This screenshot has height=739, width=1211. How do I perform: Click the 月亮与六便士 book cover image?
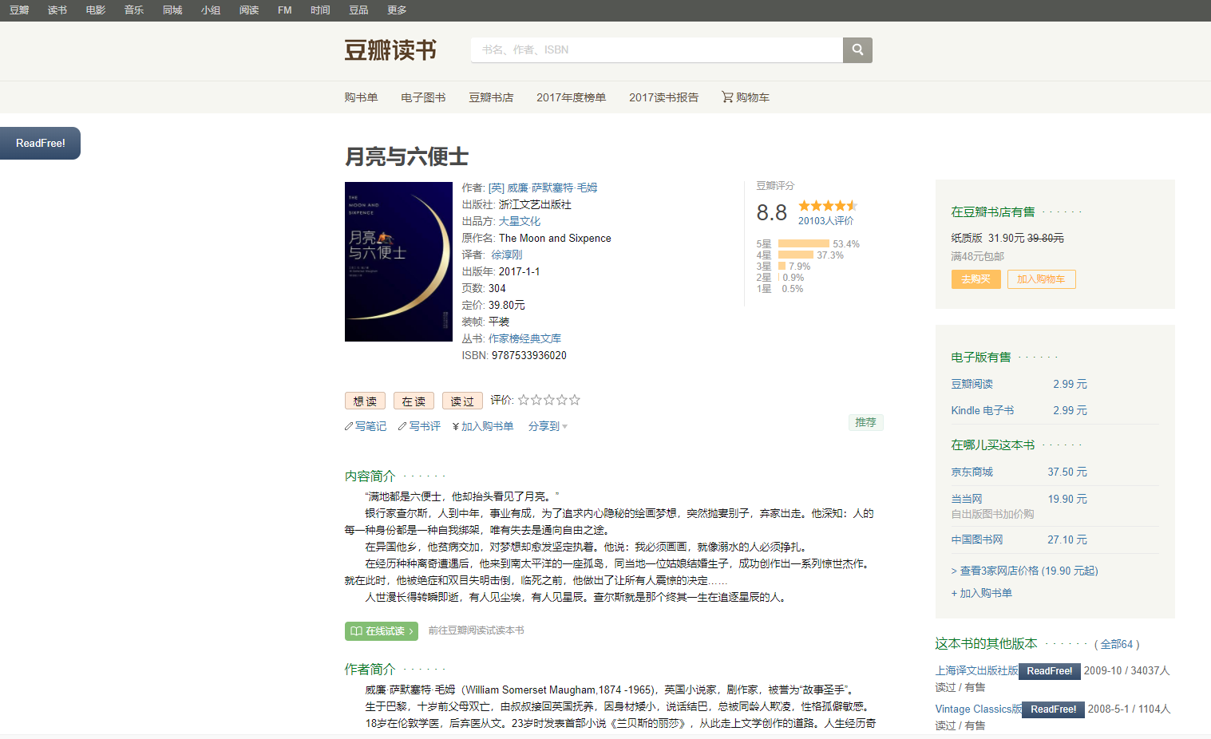[x=398, y=262]
